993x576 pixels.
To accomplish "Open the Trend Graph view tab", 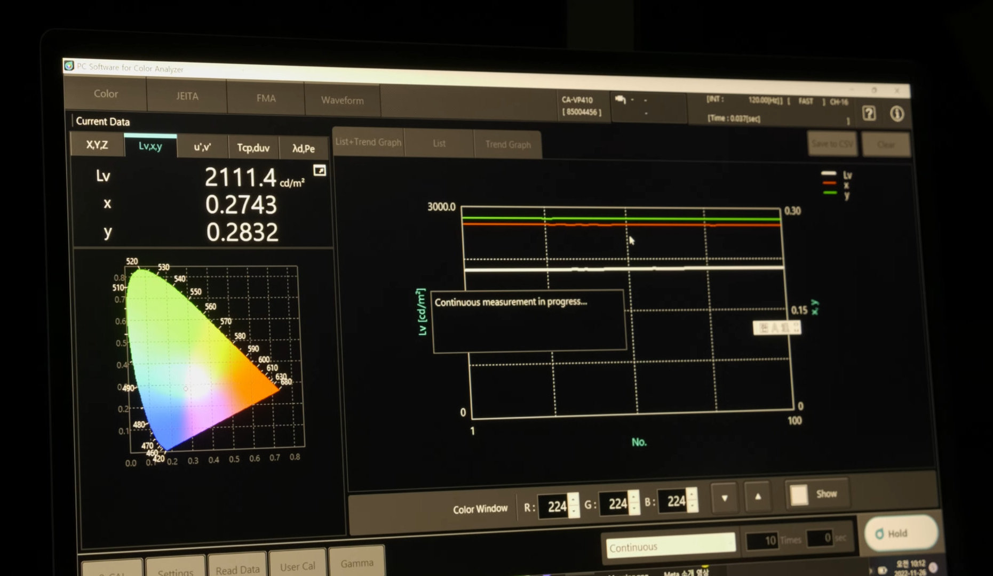I will coord(507,145).
